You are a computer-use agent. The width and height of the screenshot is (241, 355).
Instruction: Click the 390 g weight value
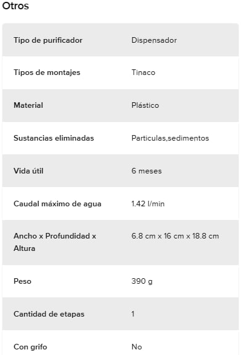click(x=142, y=281)
